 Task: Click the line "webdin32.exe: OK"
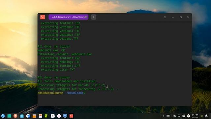click(x=51, y=50)
